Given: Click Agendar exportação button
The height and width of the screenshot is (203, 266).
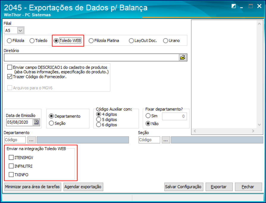Looking at the screenshot, I should 83,187.
